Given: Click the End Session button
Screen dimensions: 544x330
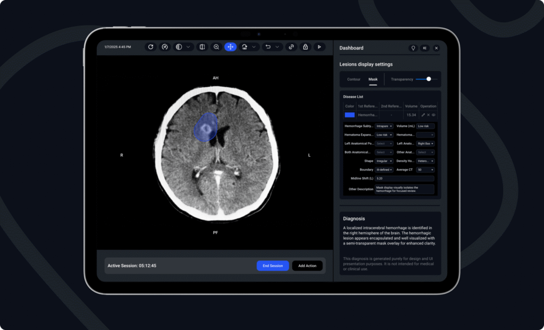Looking at the screenshot, I should [273, 266].
